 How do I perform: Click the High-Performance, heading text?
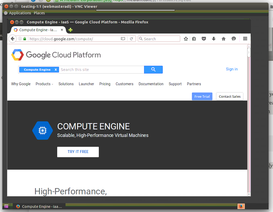70,191
